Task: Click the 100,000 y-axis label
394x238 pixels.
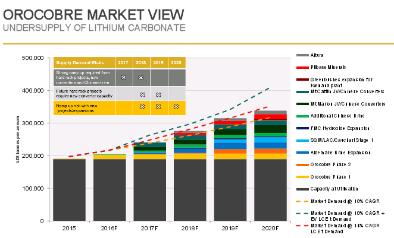Action: pos(33,188)
